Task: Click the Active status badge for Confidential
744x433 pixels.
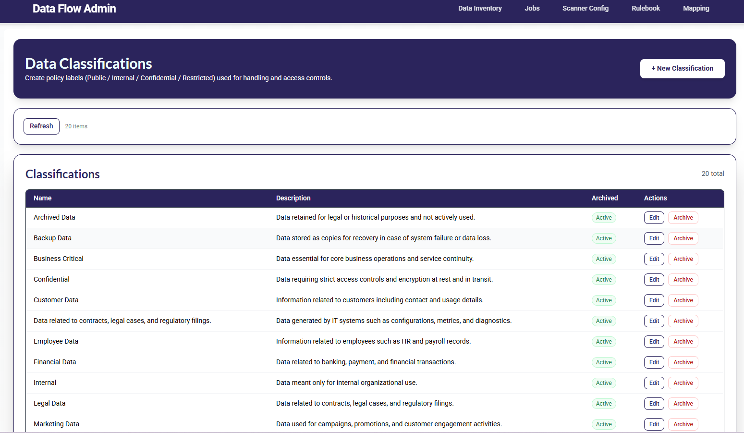Action: 603,280
